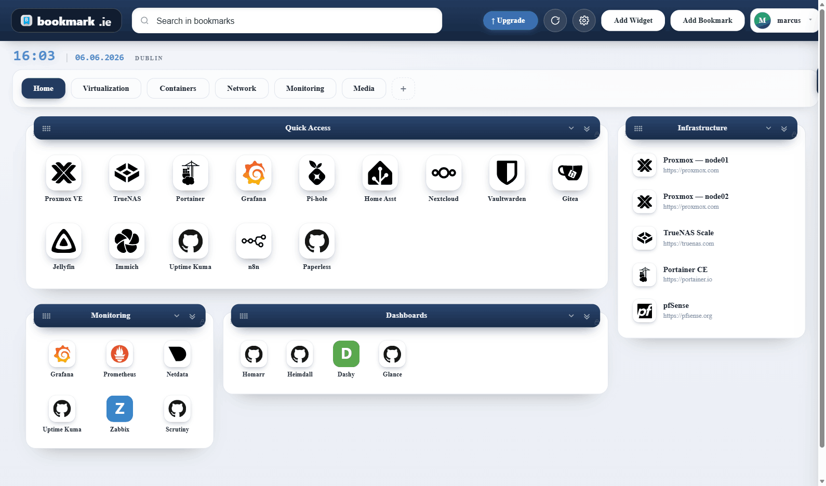Open the Gitea bookmark icon
This screenshot has height=486, width=826.
click(570, 173)
